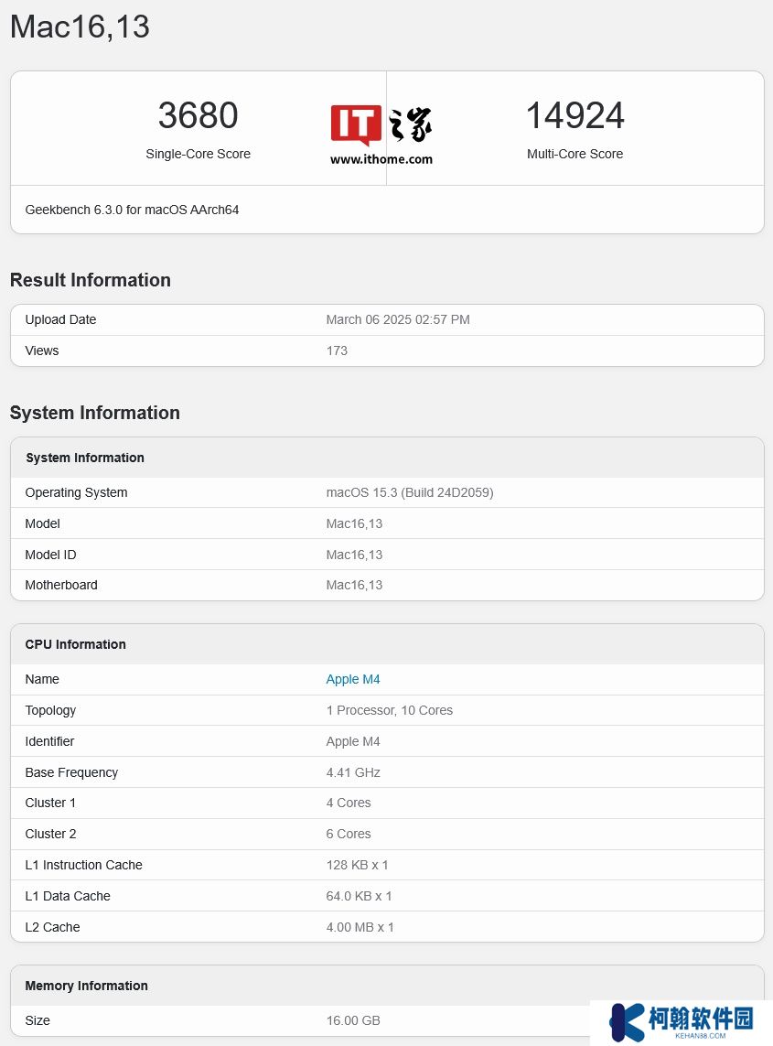
Task: Select the 4.41 GHz value
Action: (x=353, y=772)
